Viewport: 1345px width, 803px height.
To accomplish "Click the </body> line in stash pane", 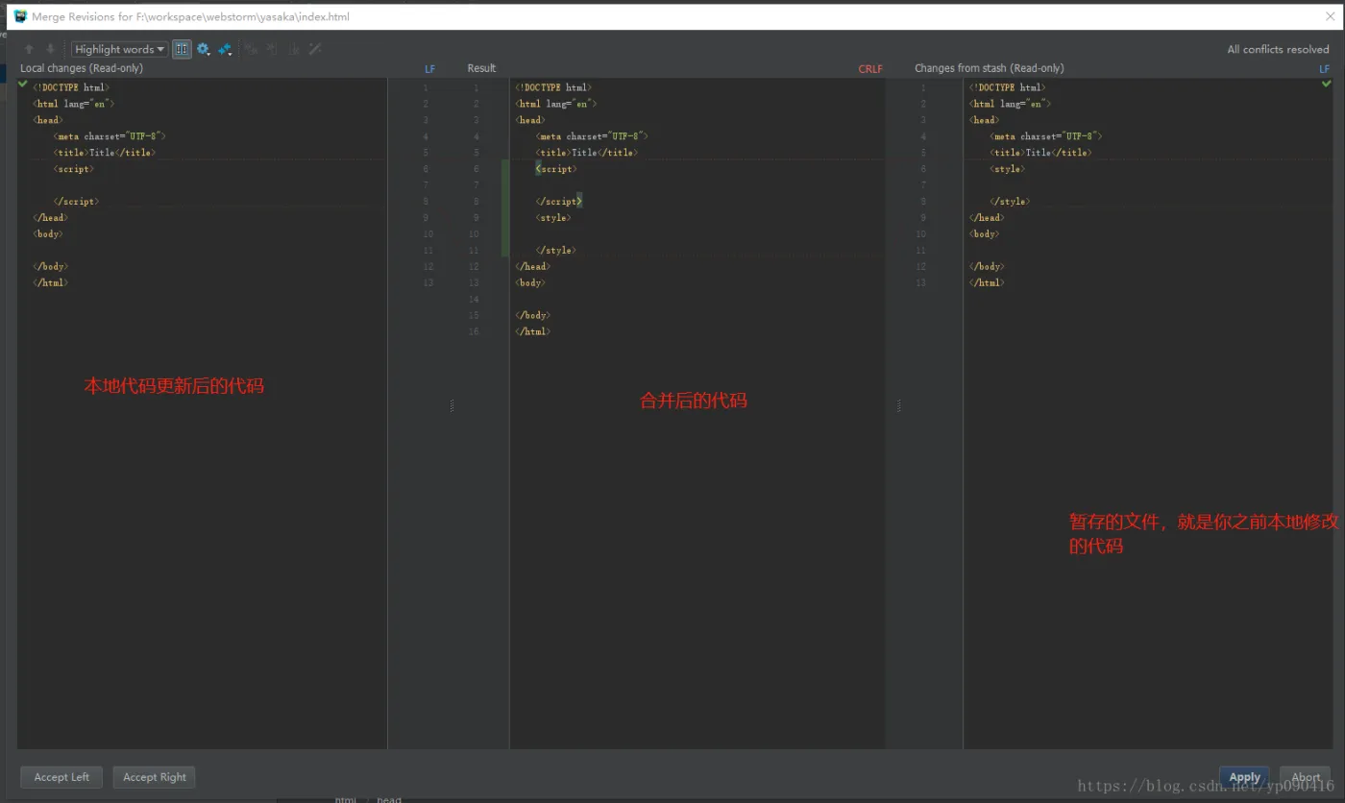I will point(988,267).
